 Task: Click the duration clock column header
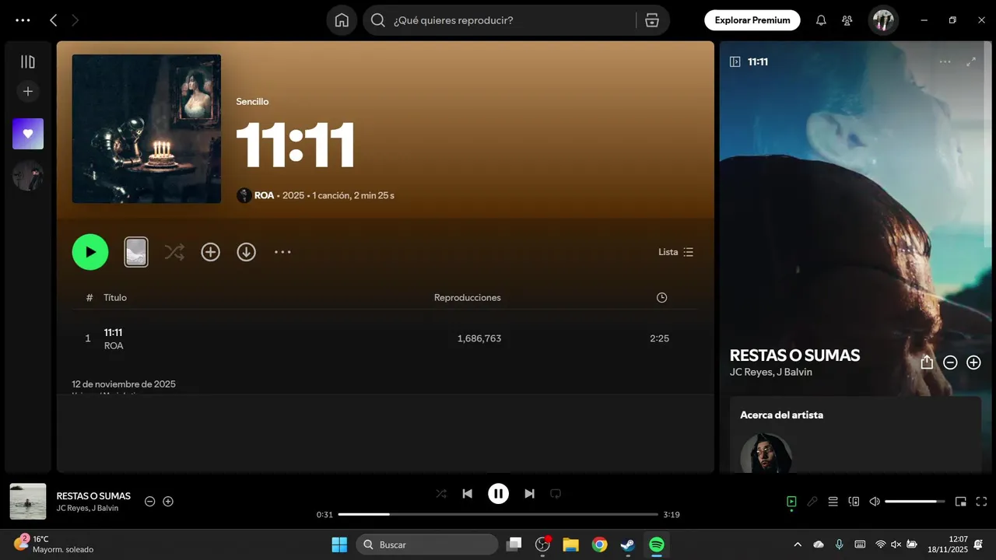(661, 297)
